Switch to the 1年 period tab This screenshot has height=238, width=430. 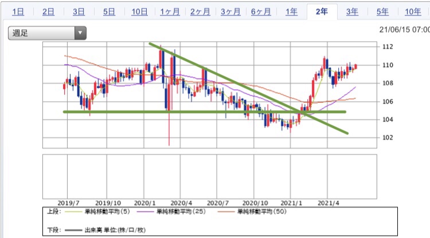pos(291,12)
